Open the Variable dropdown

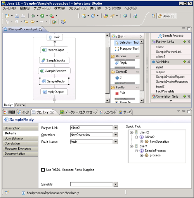pos(116,184)
